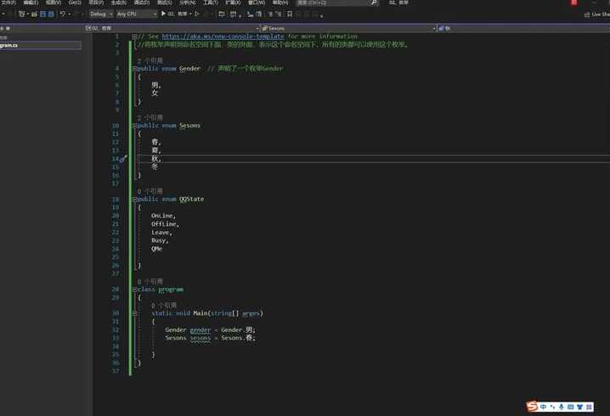Click the screwdriver quick-action icon at line 14
Viewport: 610px width, 416px height.
point(123,159)
